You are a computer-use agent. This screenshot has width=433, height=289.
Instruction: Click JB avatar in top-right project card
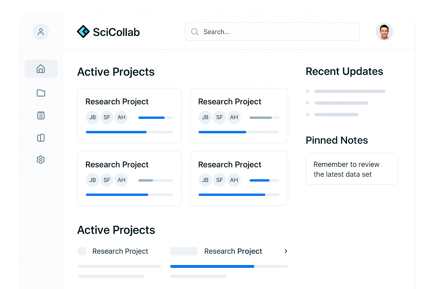click(x=205, y=117)
